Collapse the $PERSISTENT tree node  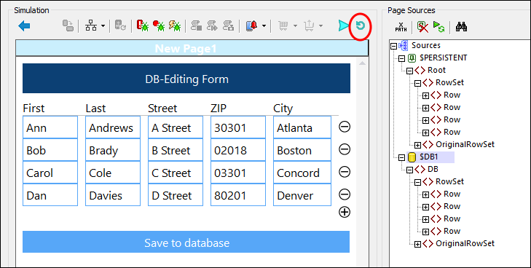[401, 58]
